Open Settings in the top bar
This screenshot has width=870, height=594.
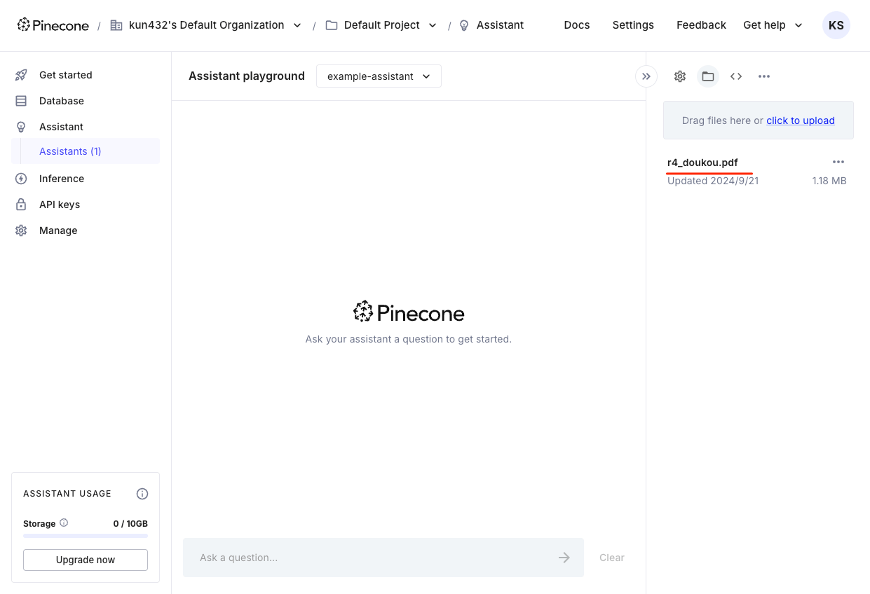633,25
